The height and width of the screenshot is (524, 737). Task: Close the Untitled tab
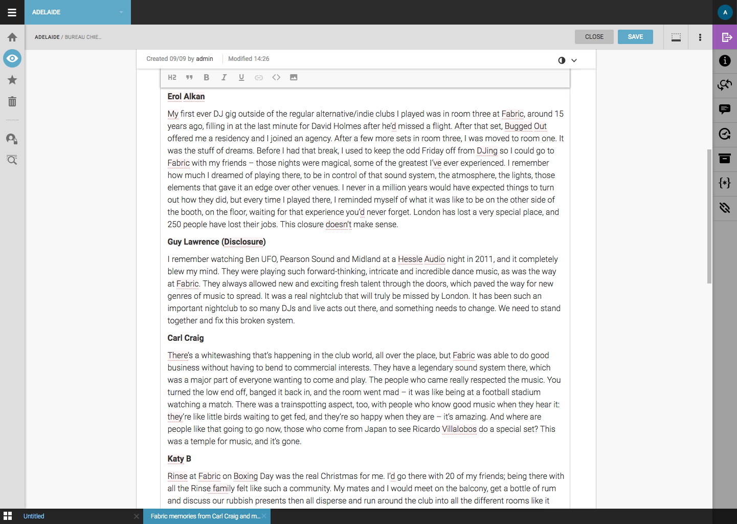click(x=137, y=516)
